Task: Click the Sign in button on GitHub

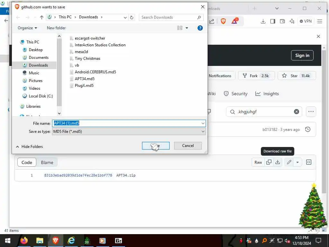Action: click(302, 55)
